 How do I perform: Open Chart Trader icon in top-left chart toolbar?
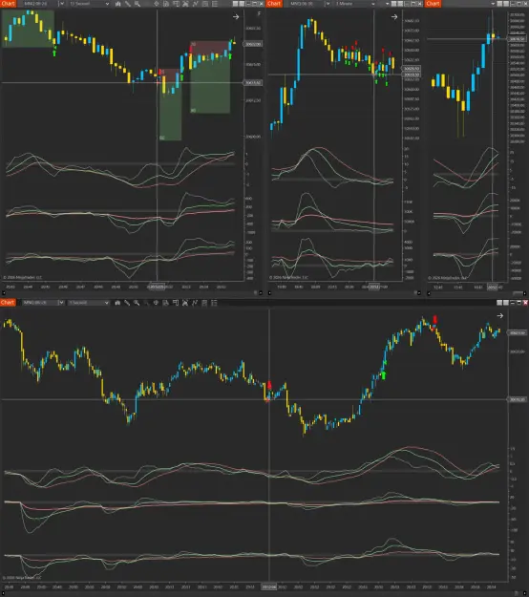[x=176, y=4]
